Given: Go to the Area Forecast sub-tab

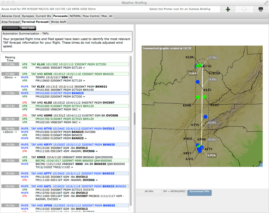Looking at the screenshot, I should (x=11, y=22).
